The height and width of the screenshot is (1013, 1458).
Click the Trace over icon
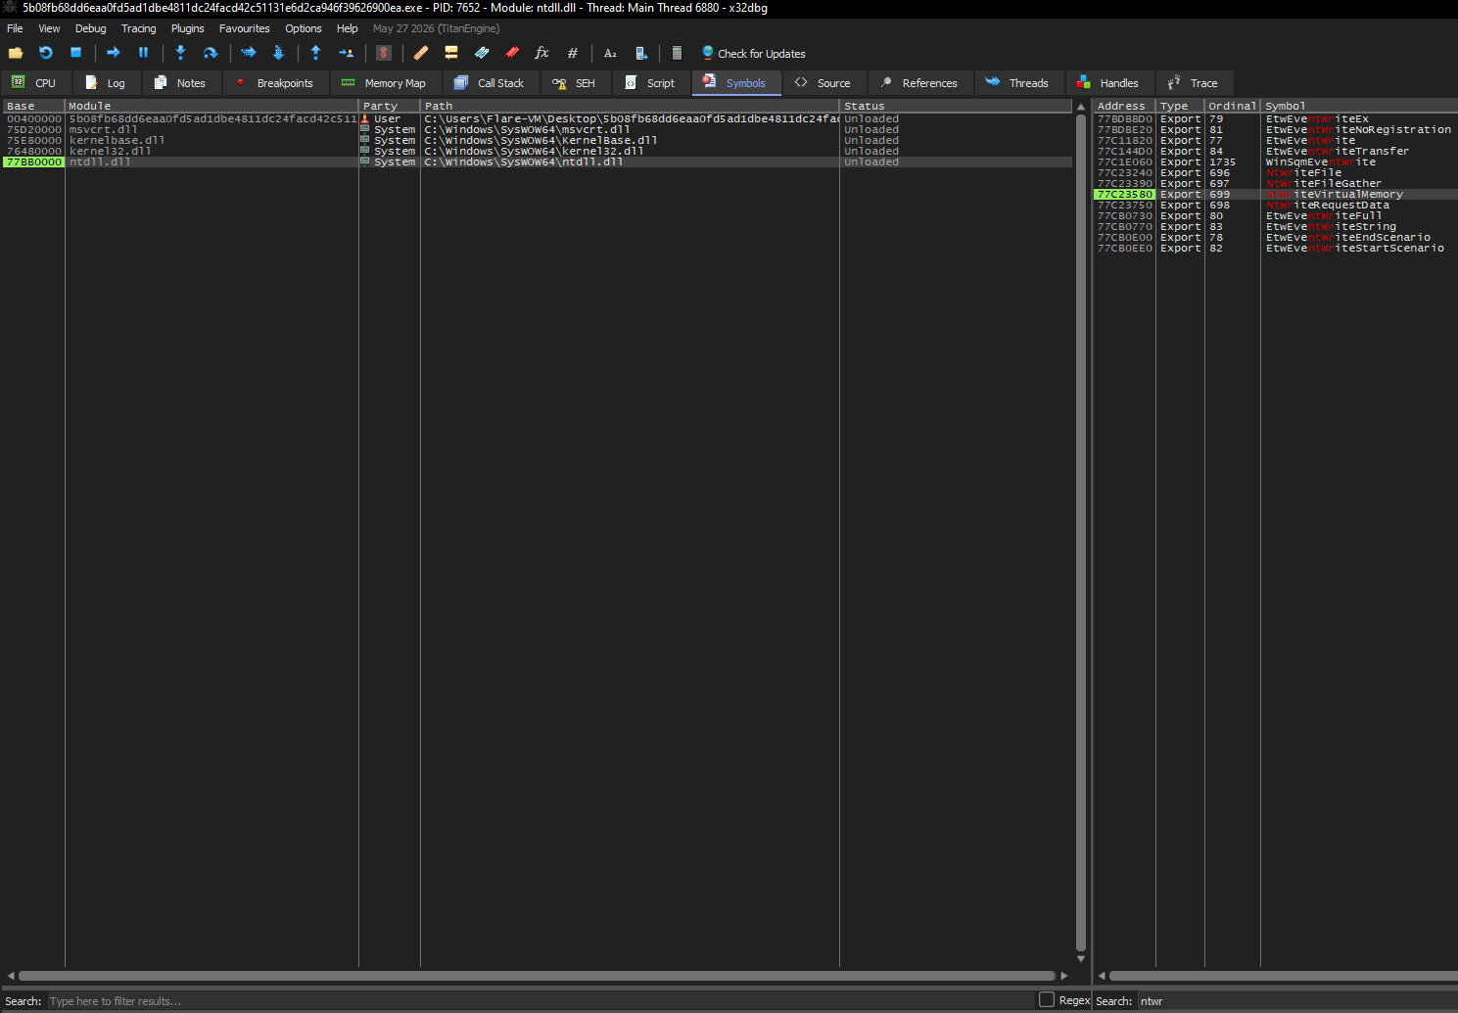point(278,53)
